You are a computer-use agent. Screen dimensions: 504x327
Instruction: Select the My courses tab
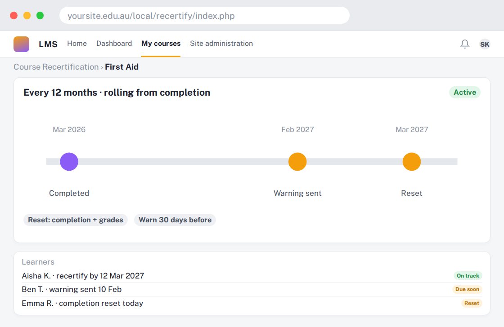[161, 44]
